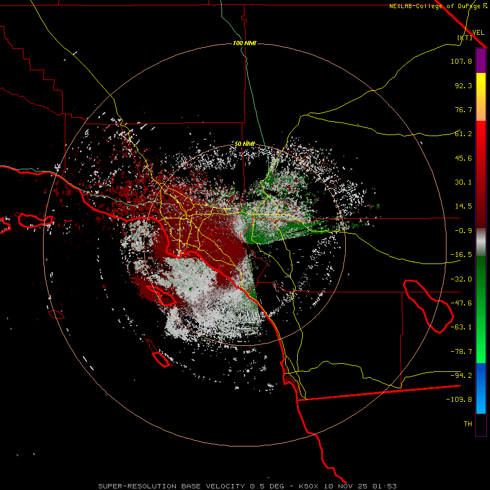The width and height of the screenshot is (490, 490).
Task: Click the blue segment of the color bar
Action: click(481, 388)
